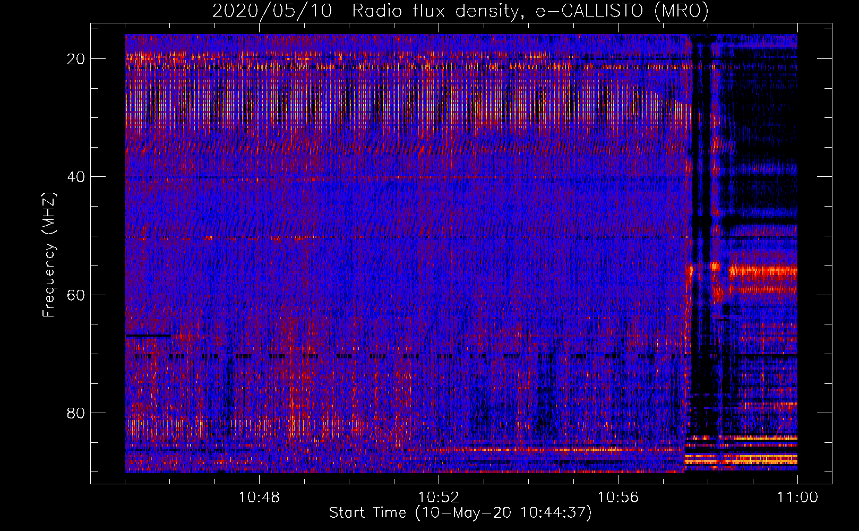Image resolution: width=859 pixels, height=531 pixels.
Task: Select the 10:48 time tick label
Action: click(259, 498)
